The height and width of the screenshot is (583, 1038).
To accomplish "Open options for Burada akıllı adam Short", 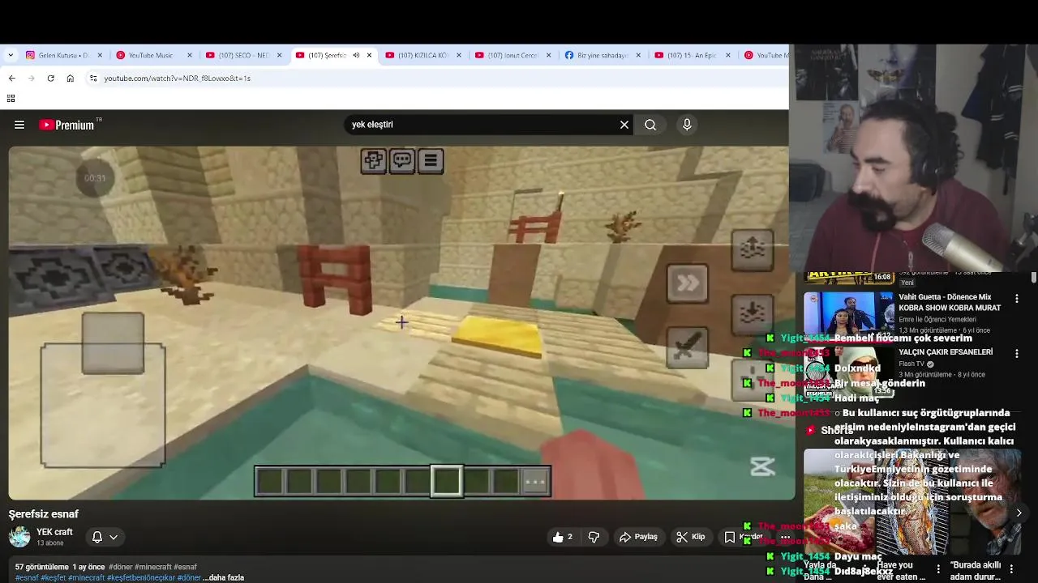I will (1011, 569).
